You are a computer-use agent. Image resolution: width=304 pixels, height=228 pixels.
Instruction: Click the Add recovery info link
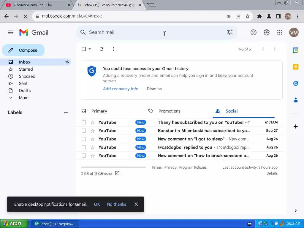(121, 89)
